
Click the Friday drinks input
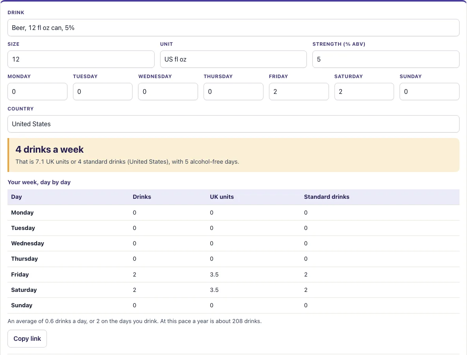tap(299, 92)
